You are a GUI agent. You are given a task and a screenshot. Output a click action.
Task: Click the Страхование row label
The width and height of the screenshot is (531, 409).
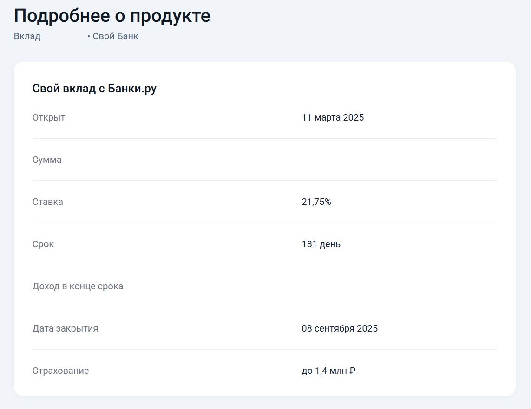60,371
